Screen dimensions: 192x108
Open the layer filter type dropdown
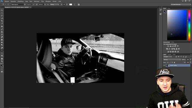167,57
